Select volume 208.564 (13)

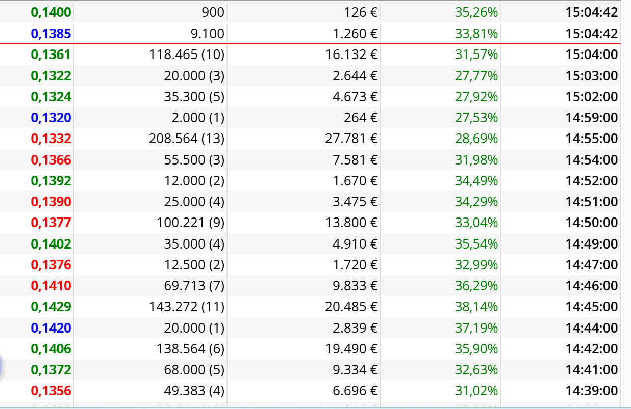187,139
